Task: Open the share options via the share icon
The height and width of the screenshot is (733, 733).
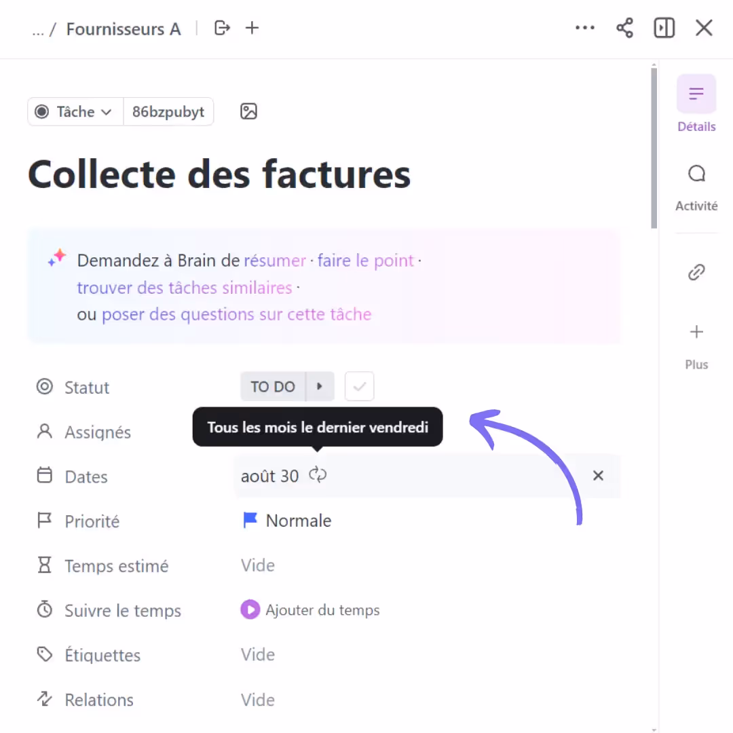Action: tap(624, 28)
